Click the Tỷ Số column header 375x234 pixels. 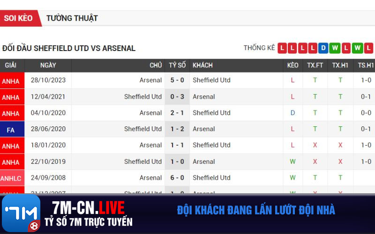pos(177,66)
